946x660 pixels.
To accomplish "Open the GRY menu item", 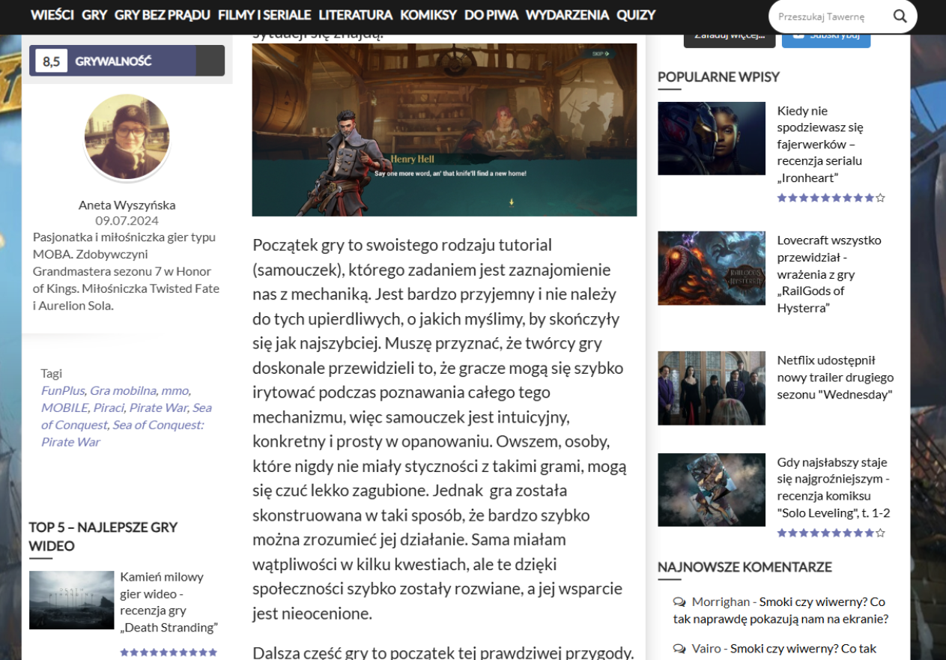I will (x=94, y=15).
